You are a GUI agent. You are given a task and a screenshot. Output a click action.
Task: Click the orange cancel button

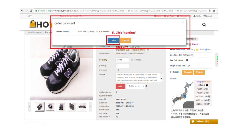click(x=125, y=40)
